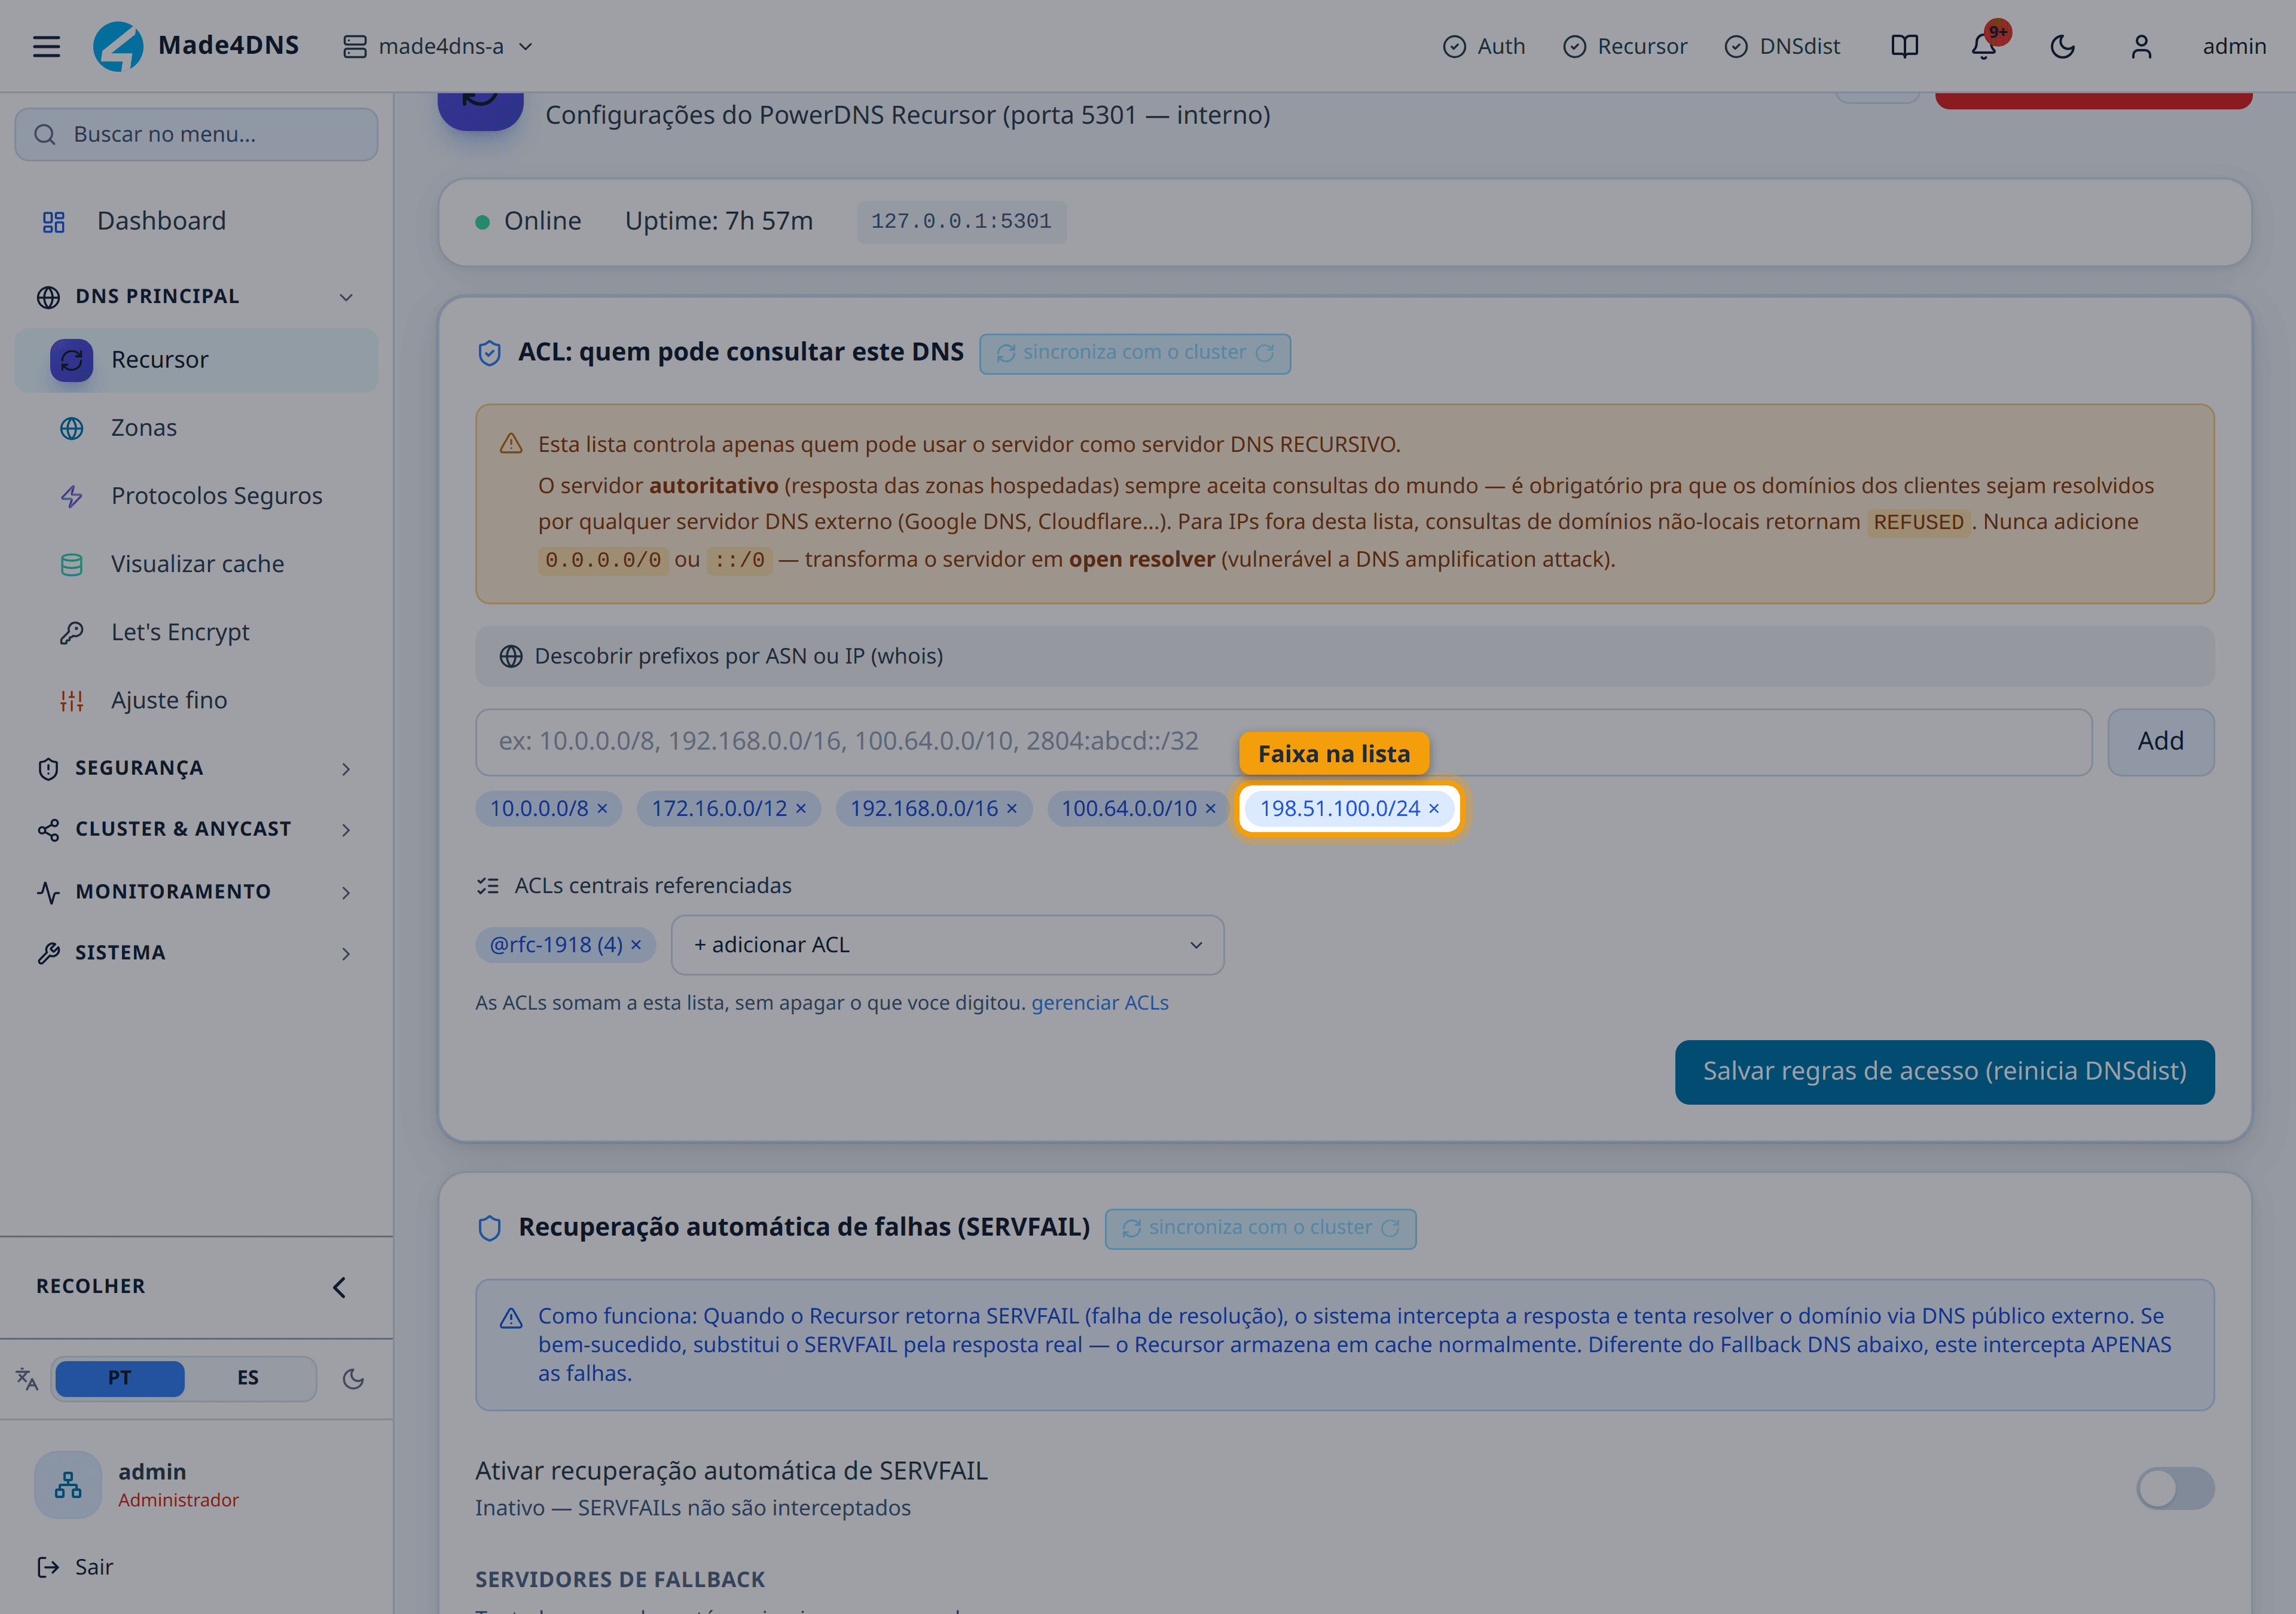Open Visualizar cache page
Viewport: 2296px width, 1614px height.
coord(196,564)
